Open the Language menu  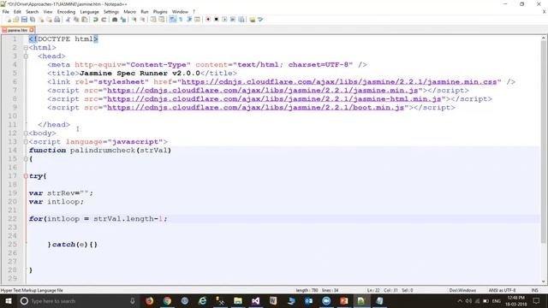(x=89, y=11)
